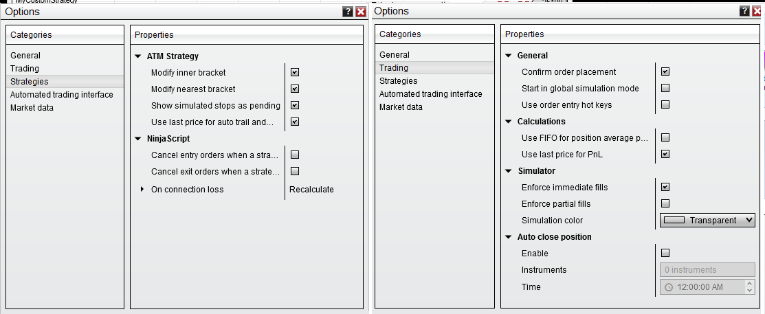This screenshot has width=765, height=314.
Task: Close the left Options window
Action: click(361, 12)
